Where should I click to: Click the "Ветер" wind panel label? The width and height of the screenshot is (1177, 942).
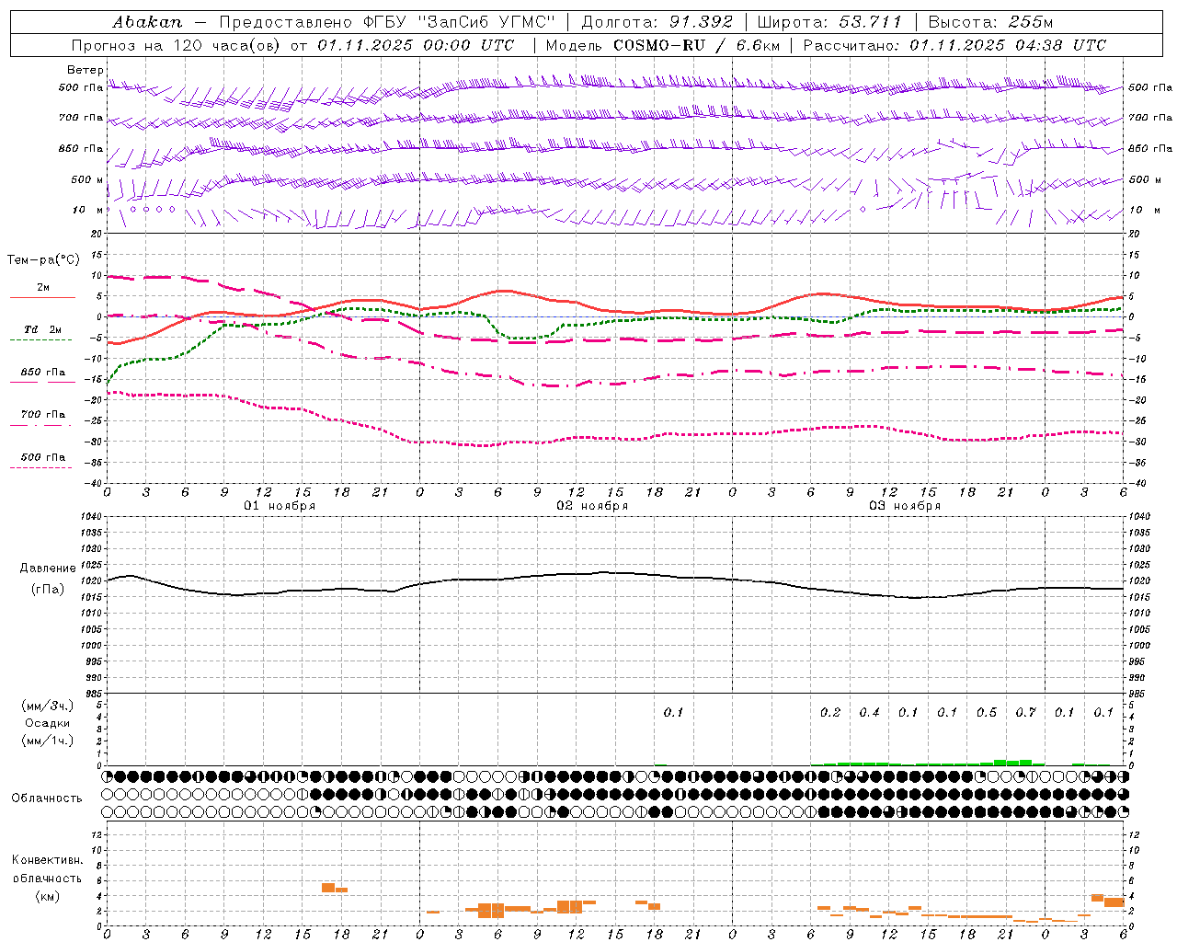(86, 70)
